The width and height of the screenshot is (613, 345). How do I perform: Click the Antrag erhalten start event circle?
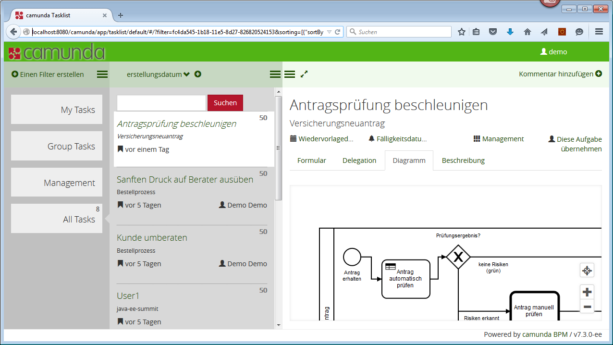[x=352, y=257]
